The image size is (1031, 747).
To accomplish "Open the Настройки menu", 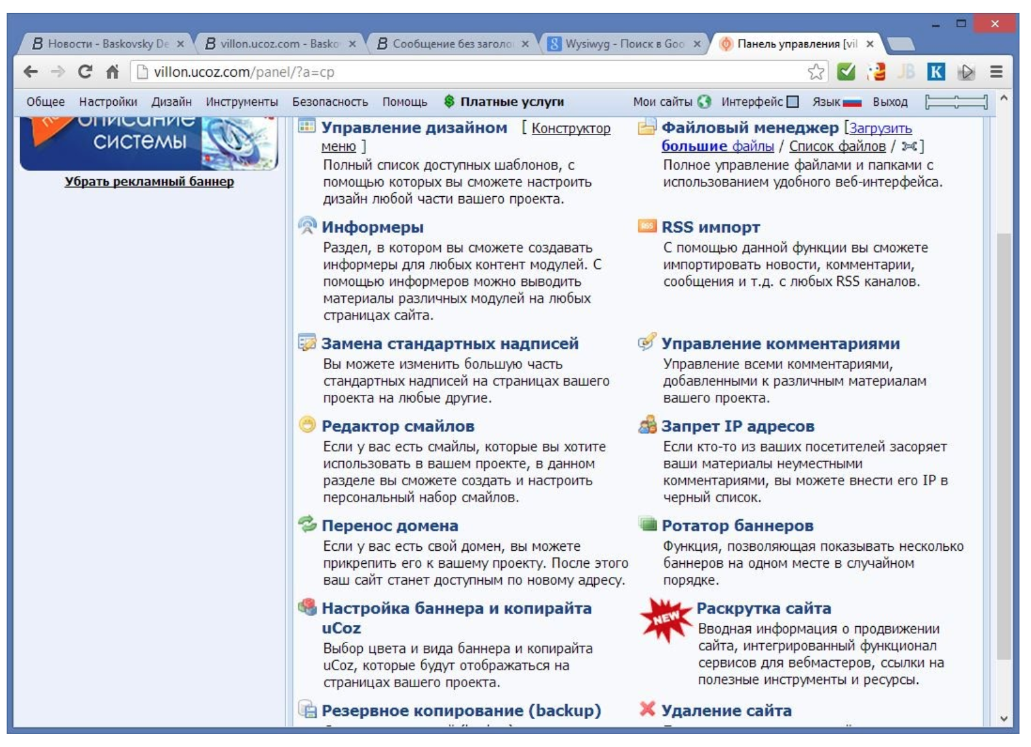I will 108,102.
